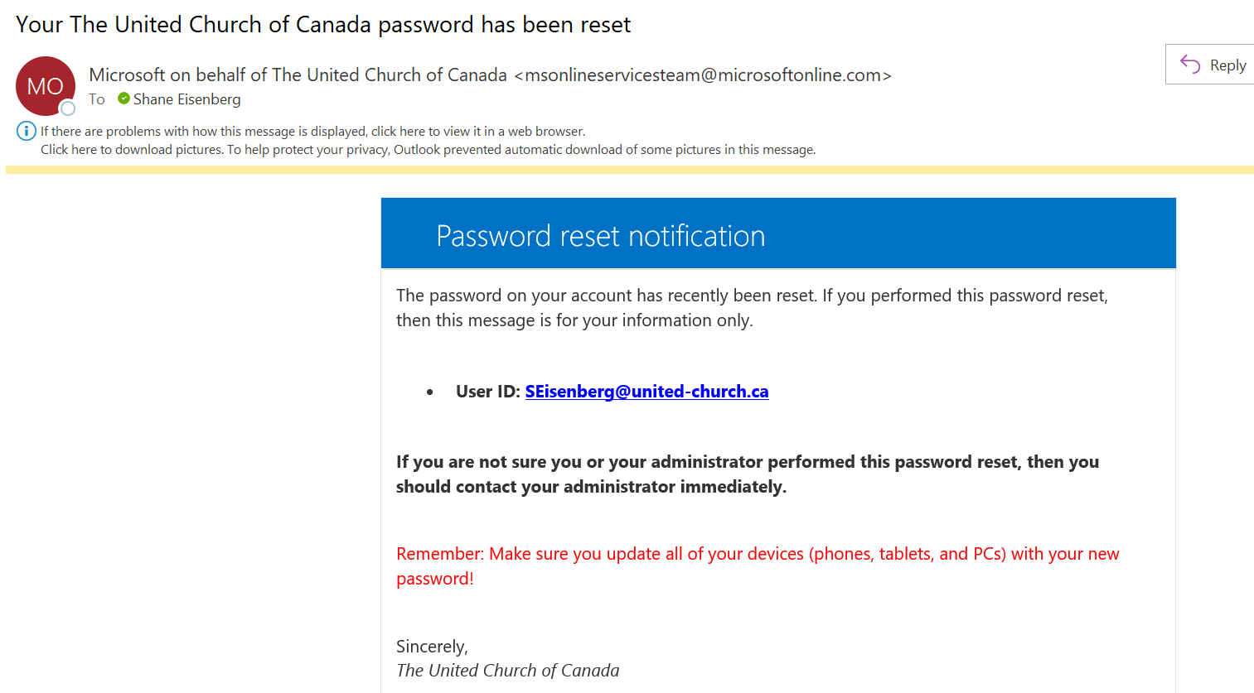Click the presence status circle on avatar

click(68, 108)
